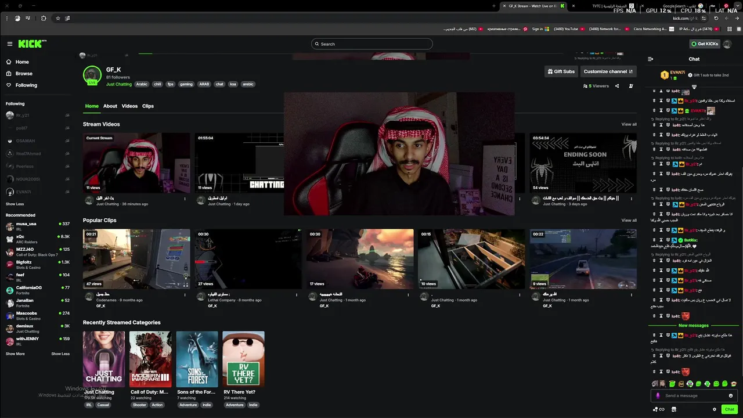
Task: Open Home in the left sidebar
Action: coord(17,62)
